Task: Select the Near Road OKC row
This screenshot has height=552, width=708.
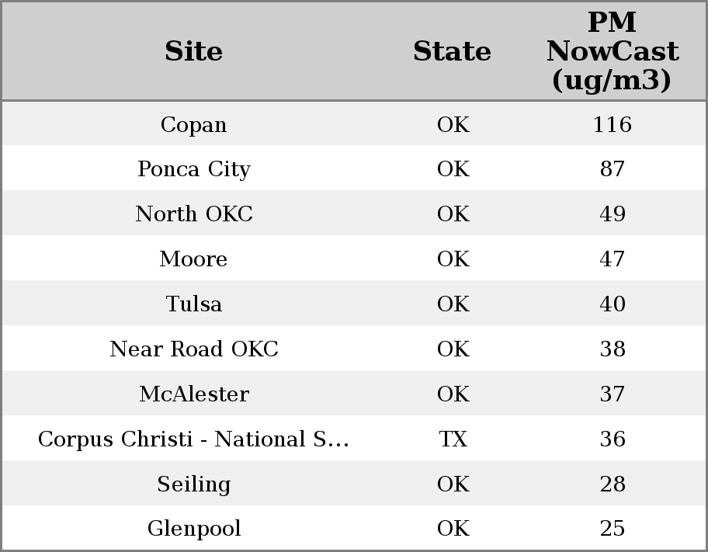Action: coord(193,349)
